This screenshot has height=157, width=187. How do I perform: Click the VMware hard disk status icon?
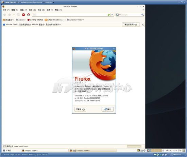(155, 155)
